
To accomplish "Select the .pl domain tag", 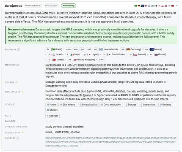I will coord(130,54).
